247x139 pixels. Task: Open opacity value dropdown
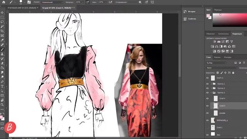83,2
